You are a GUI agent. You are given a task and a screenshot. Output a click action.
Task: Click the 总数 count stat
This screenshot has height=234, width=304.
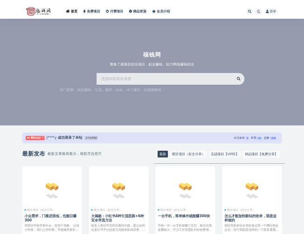(270, 138)
